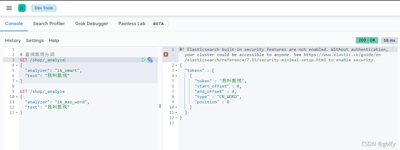
Task: Open the Grok Debugger tab
Action: pyautogui.click(x=92, y=24)
